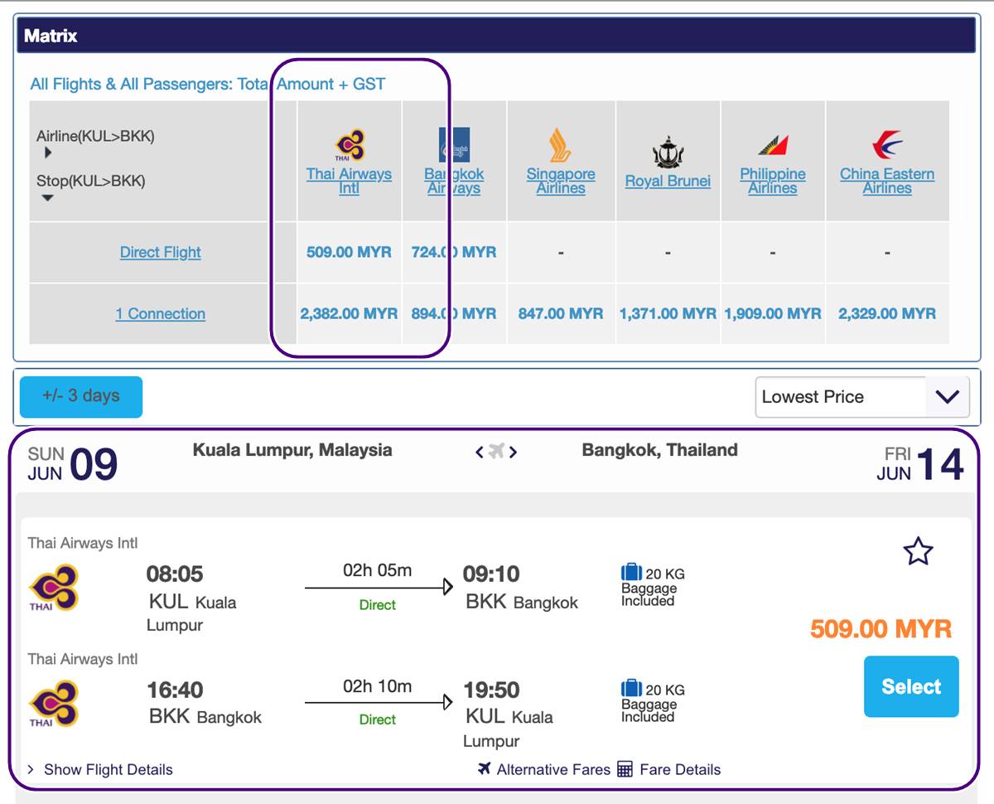The image size is (994, 804).
Task: Click the Bangkok Airways logo in the Matrix
Action: click(454, 145)
